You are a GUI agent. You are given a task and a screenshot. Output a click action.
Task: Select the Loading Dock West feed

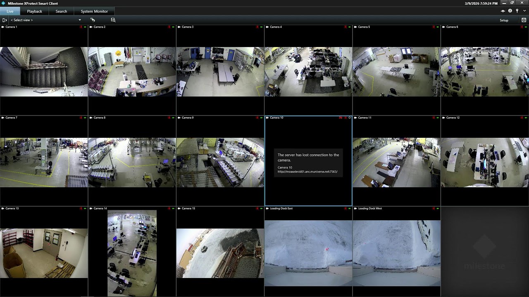396,253
